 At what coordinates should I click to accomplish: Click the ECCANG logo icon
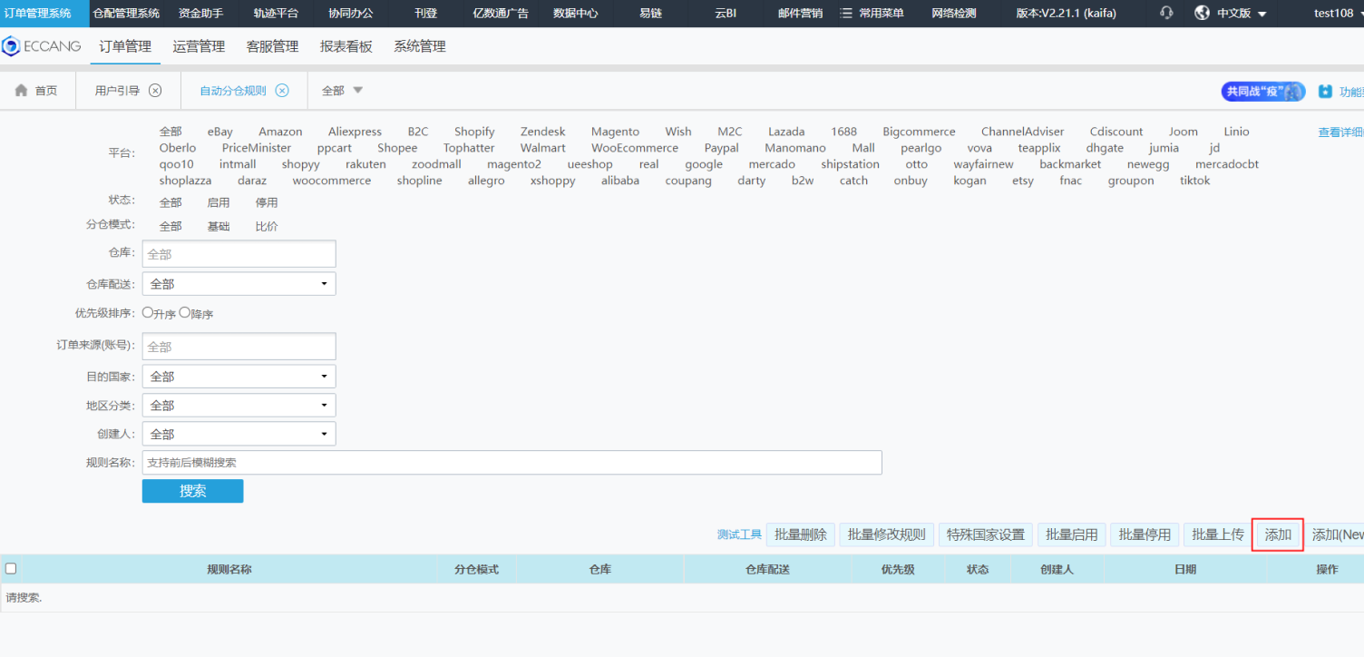pyautogui.click(x=11, y=46)
